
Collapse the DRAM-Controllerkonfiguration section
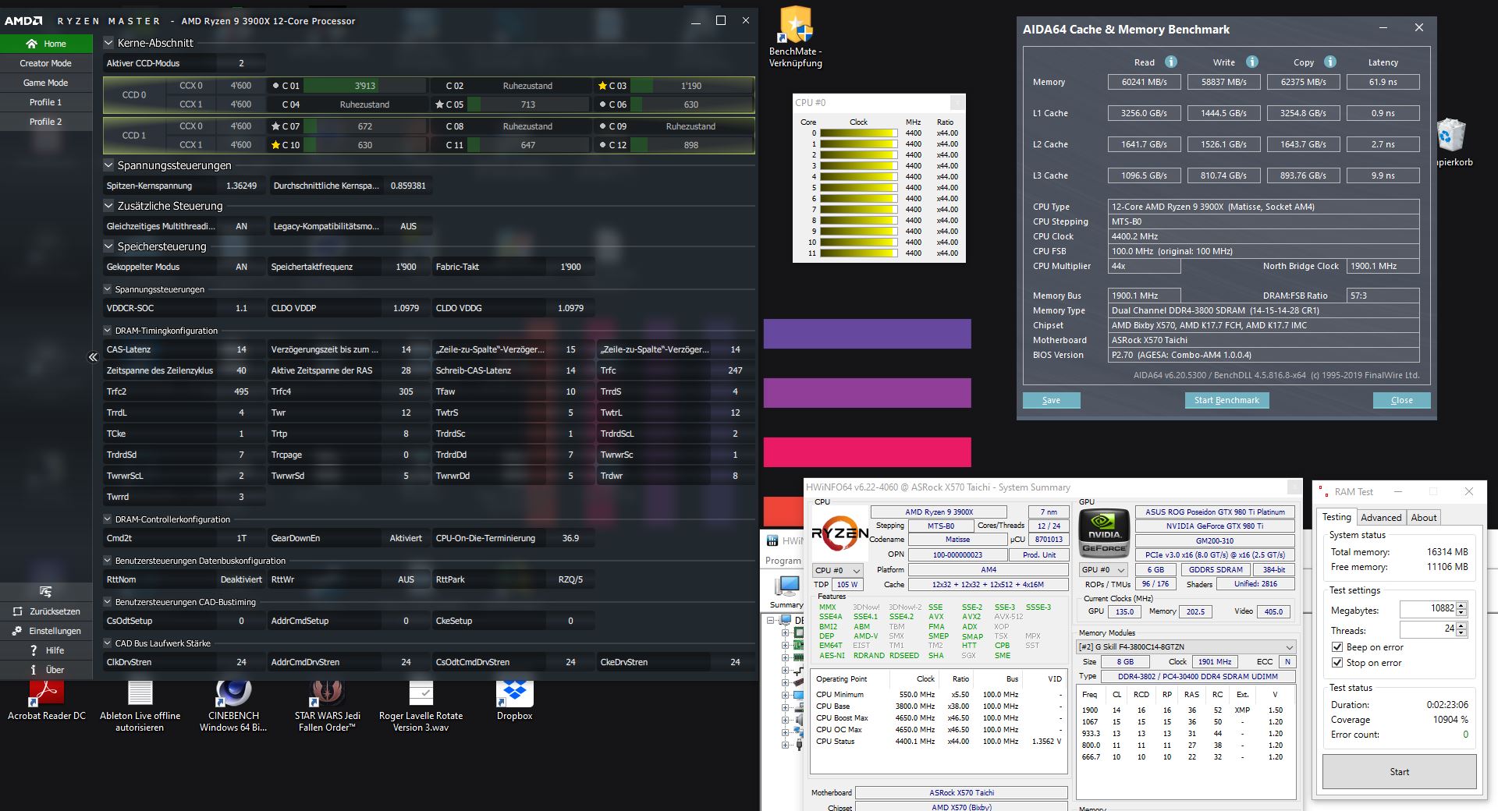[108, 519]
